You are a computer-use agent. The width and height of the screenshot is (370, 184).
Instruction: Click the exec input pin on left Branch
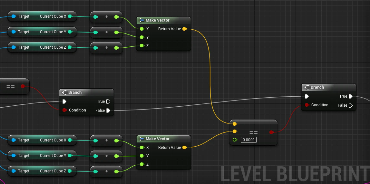click(x=64, y=102)
